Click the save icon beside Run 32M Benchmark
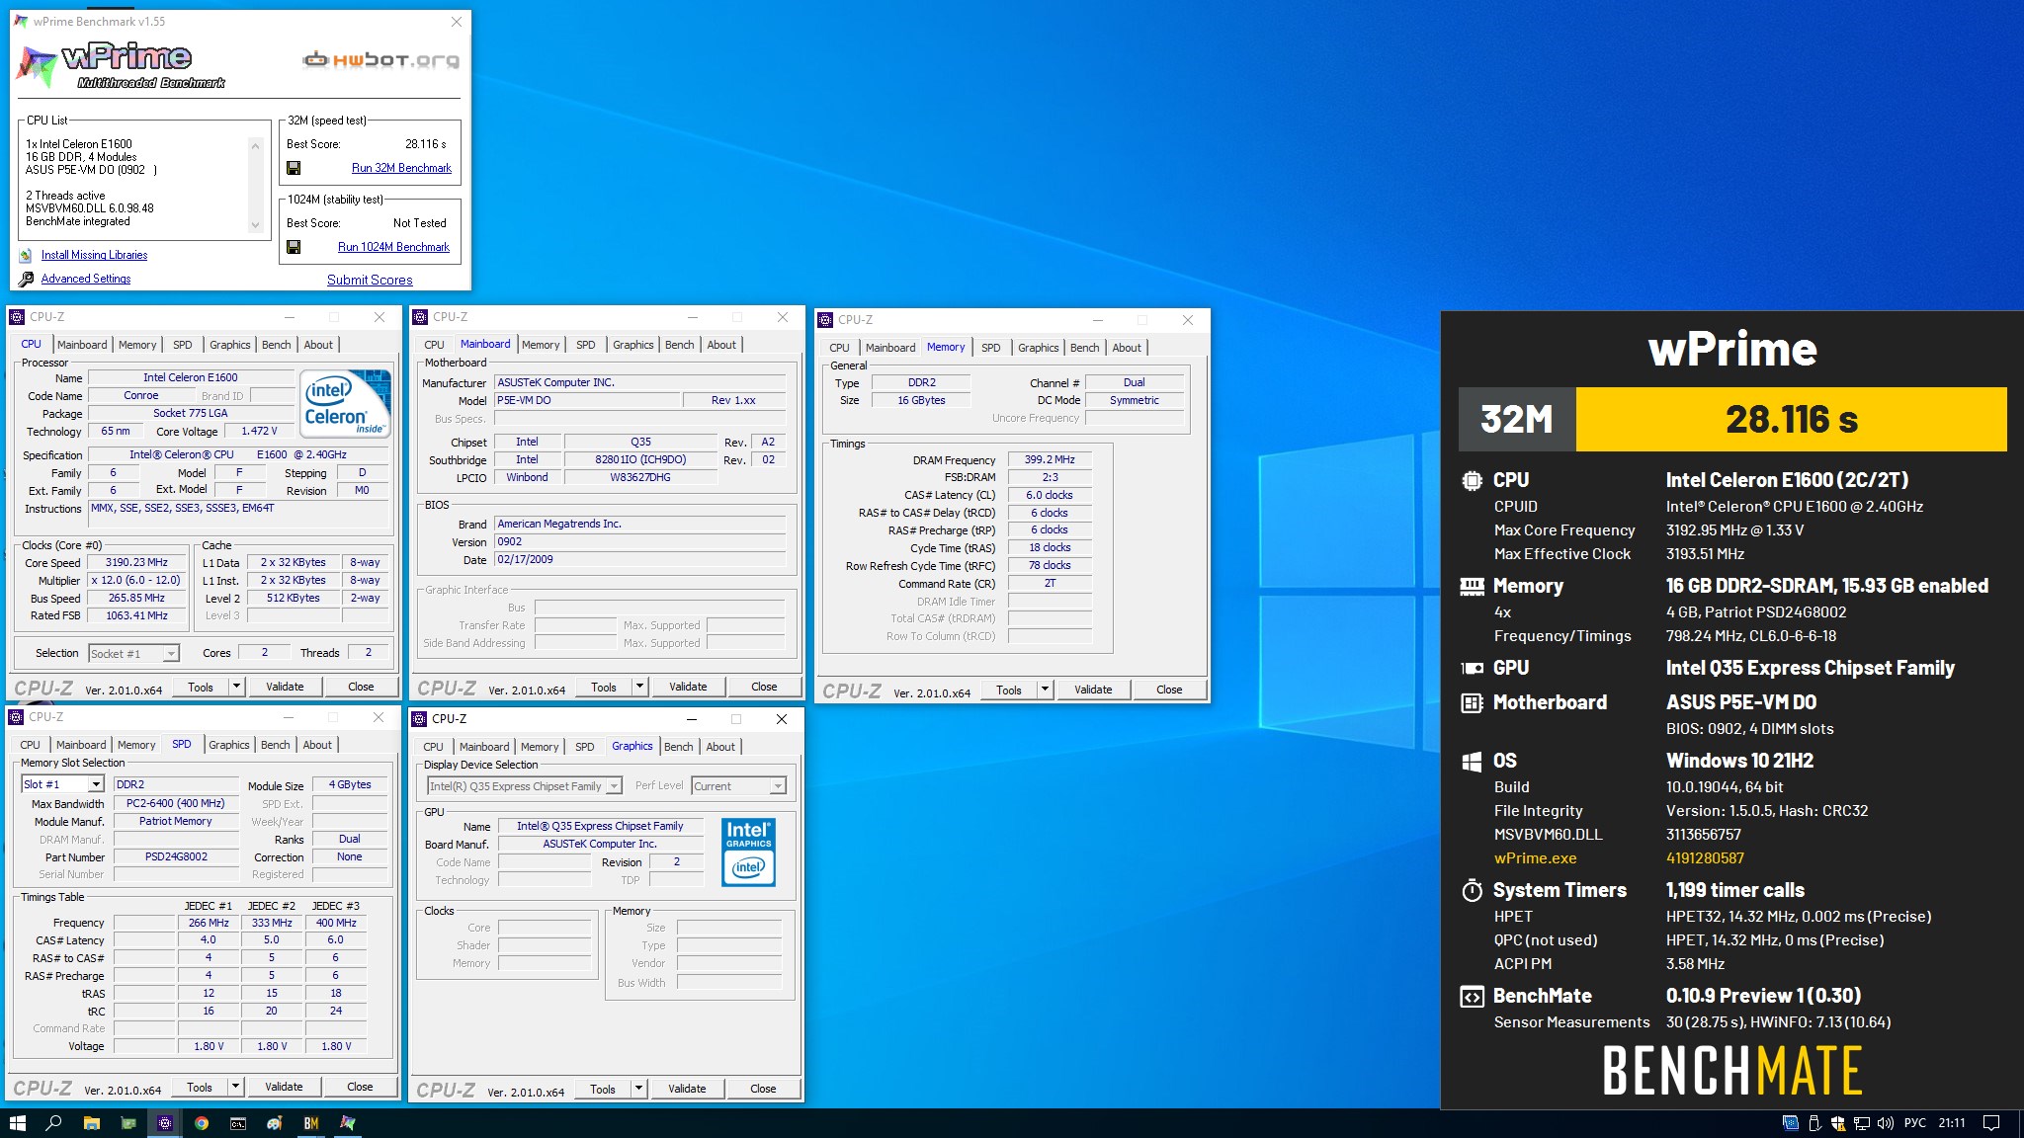 294,168
